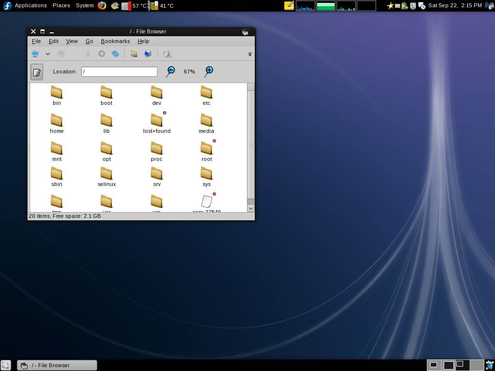Activate File Browser in the taskbar
This screenshot has height=371, width=495.
[57, 365]
